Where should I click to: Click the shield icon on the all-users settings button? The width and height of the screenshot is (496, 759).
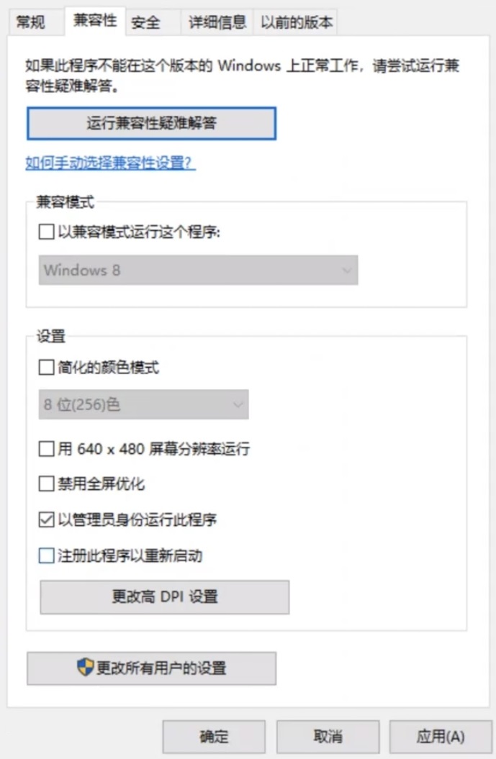point(86,668)
